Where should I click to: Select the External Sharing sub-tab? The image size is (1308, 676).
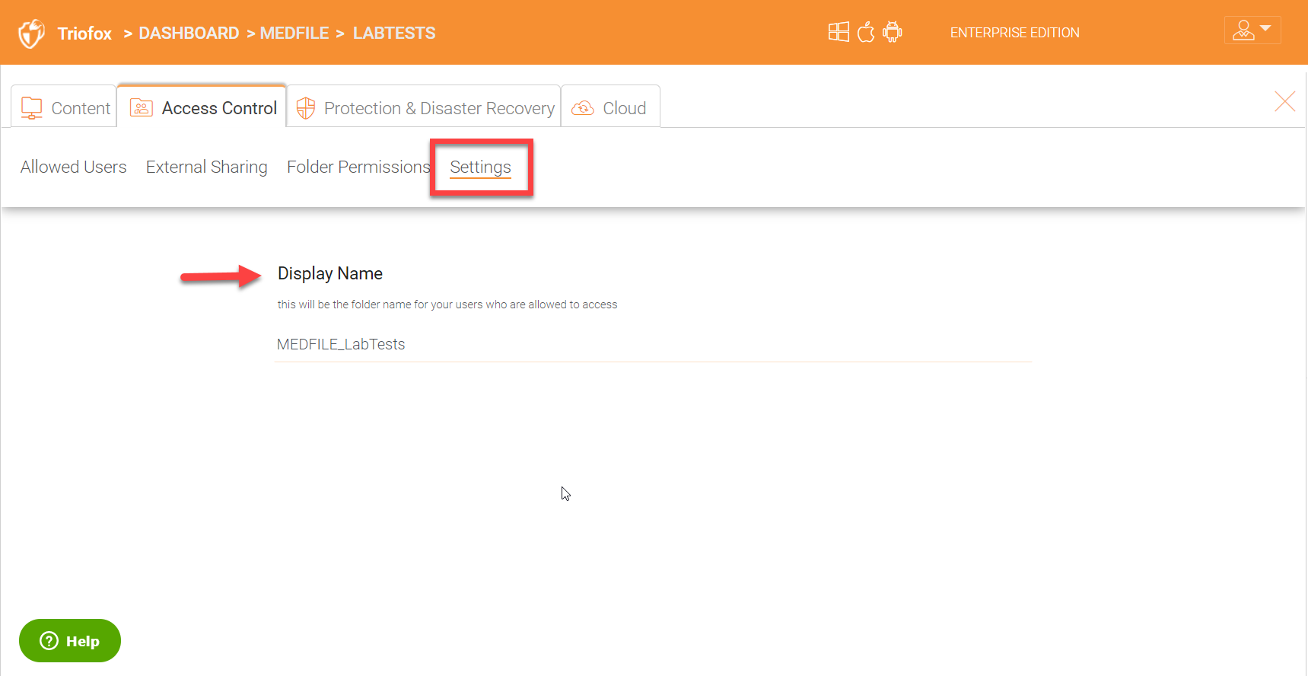click(206, 167)
